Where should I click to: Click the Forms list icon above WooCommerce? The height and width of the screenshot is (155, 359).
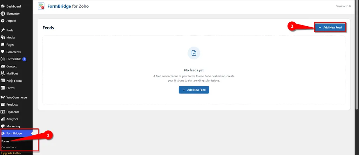3,88
